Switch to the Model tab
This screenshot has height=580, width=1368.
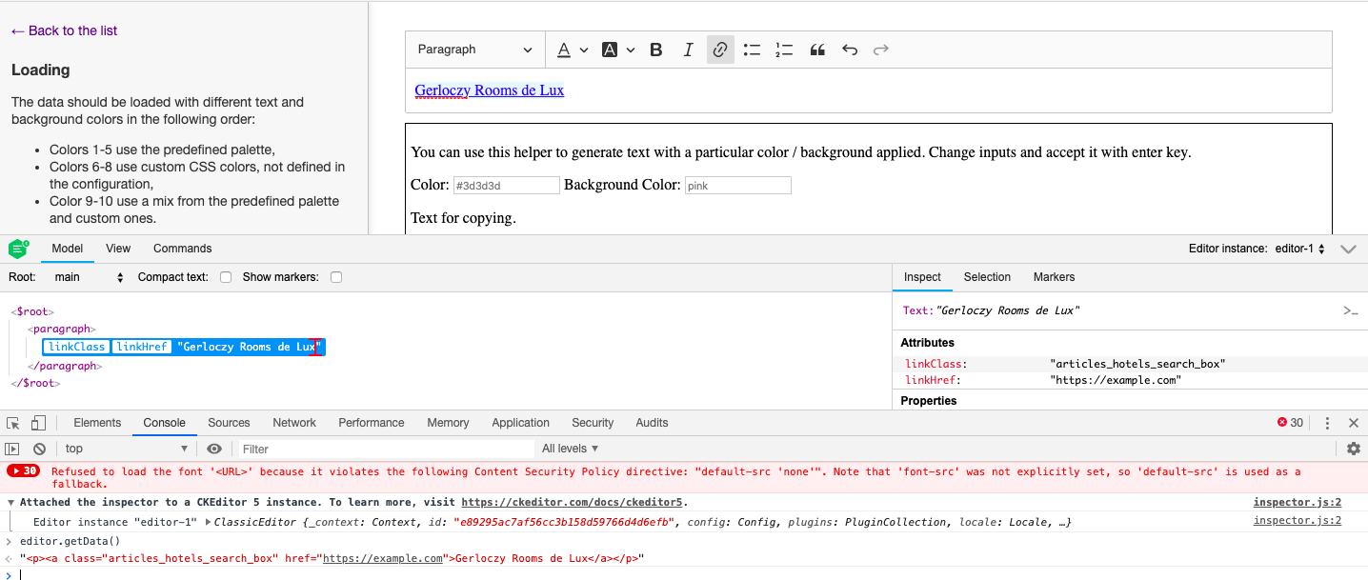(x=68, y=249)
